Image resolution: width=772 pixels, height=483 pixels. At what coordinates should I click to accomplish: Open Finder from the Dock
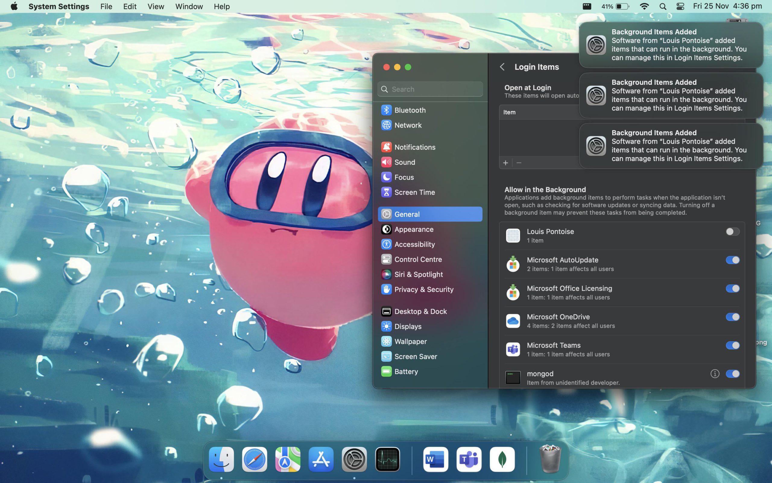221,459
